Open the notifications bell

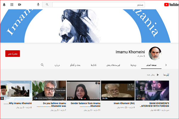4,4
